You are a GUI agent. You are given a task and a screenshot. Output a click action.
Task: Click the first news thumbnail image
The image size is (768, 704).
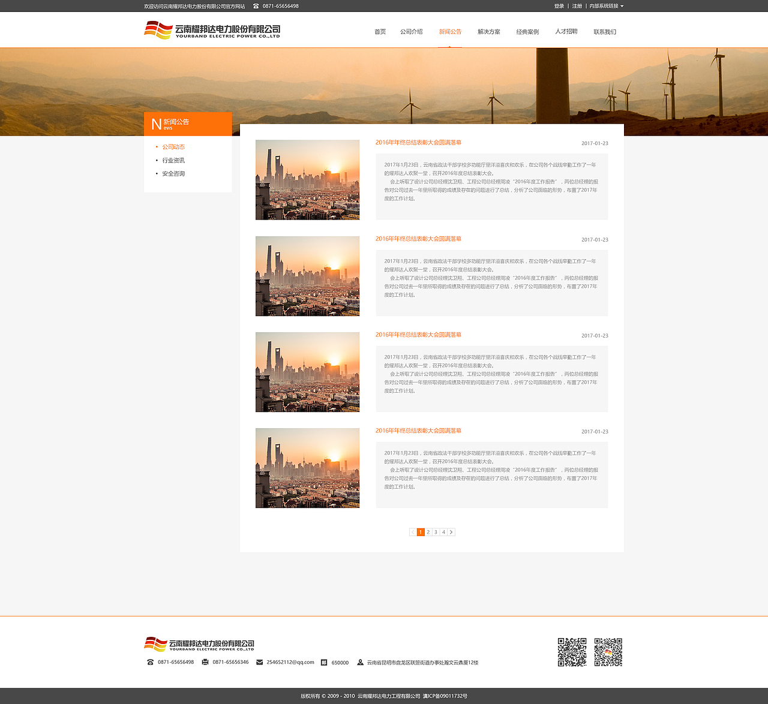(x=307, y=180)
